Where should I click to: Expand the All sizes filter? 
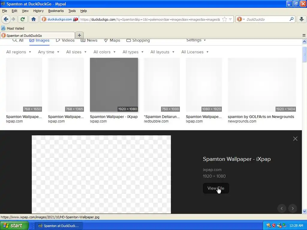[76, 52]
